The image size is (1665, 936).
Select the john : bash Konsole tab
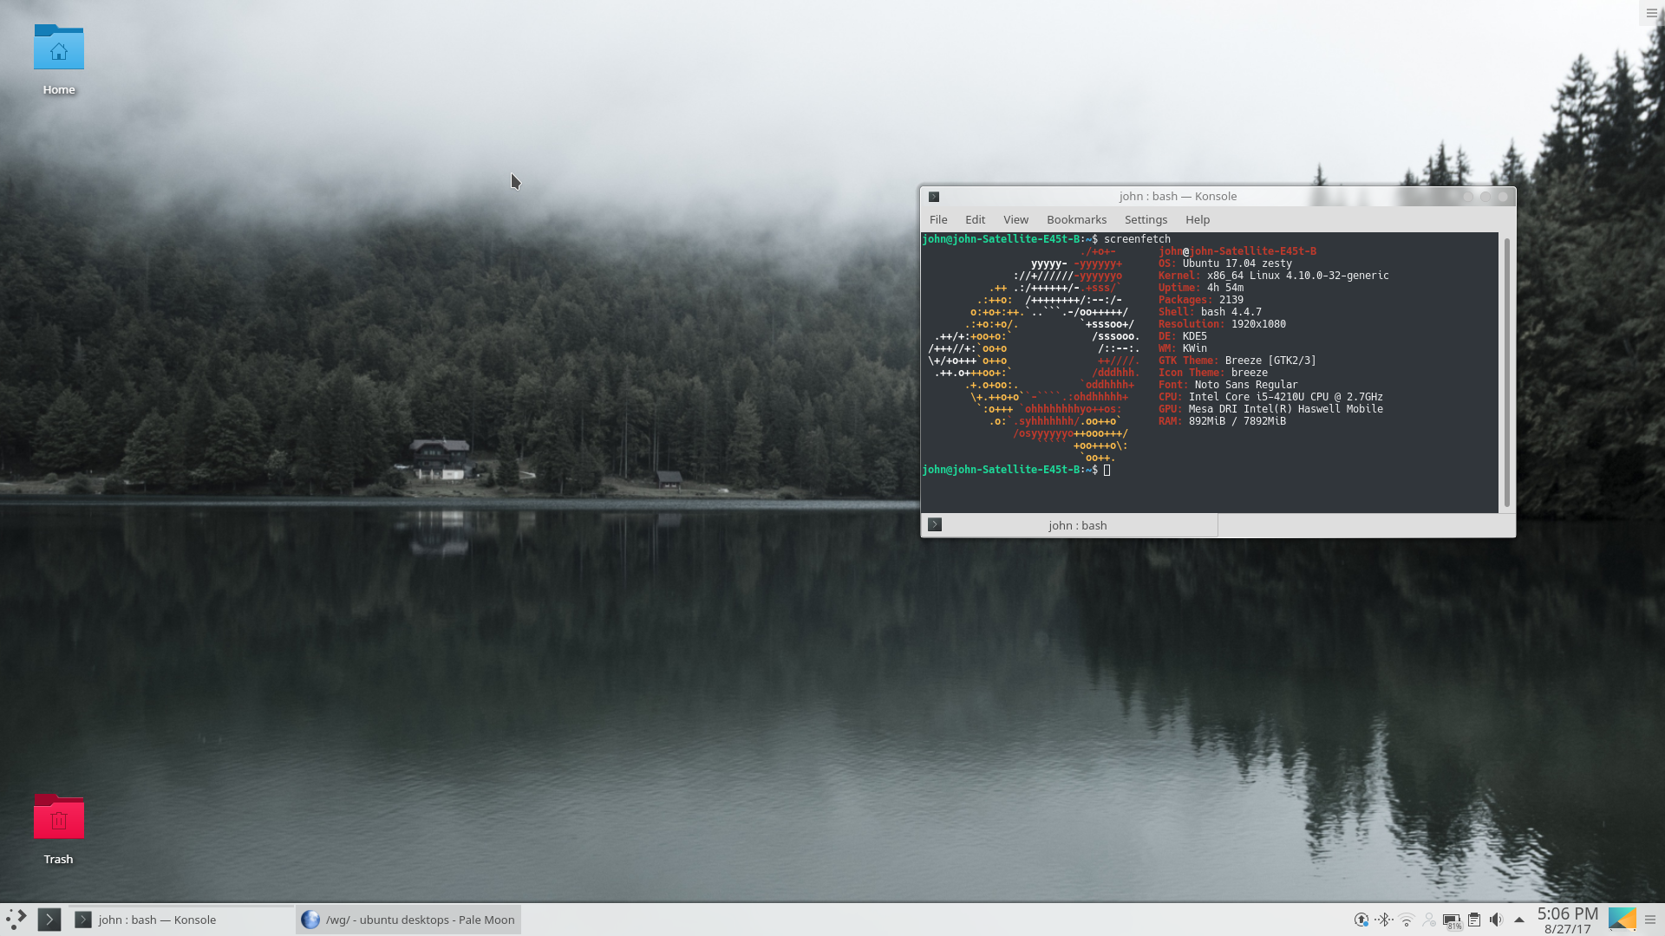click(x=1069, y=525)
